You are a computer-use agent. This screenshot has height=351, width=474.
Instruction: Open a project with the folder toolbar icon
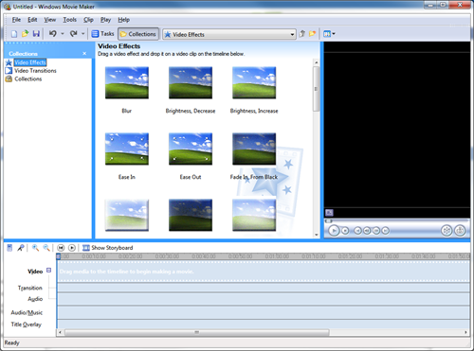pos(25,34)
